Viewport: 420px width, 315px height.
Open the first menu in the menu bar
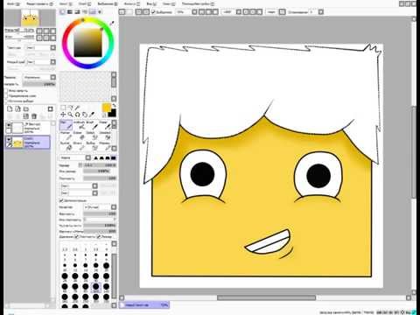13,3
